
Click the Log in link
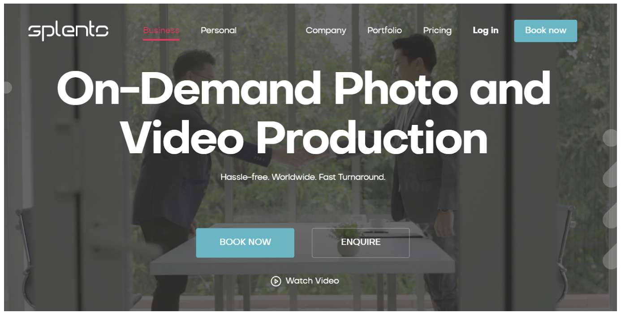486,30
